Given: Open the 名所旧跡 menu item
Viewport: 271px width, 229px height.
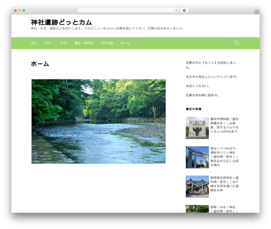Looking at the screenshot, I should [x=107, y=43].
